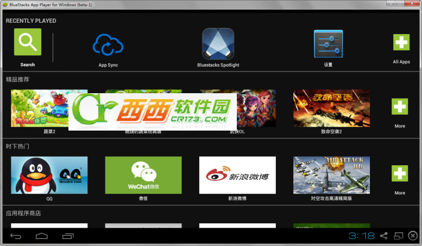Viewport: 422px width, 246px height.
Task: Click the BlueStacks title bar icon
Action: coord(5,4)
